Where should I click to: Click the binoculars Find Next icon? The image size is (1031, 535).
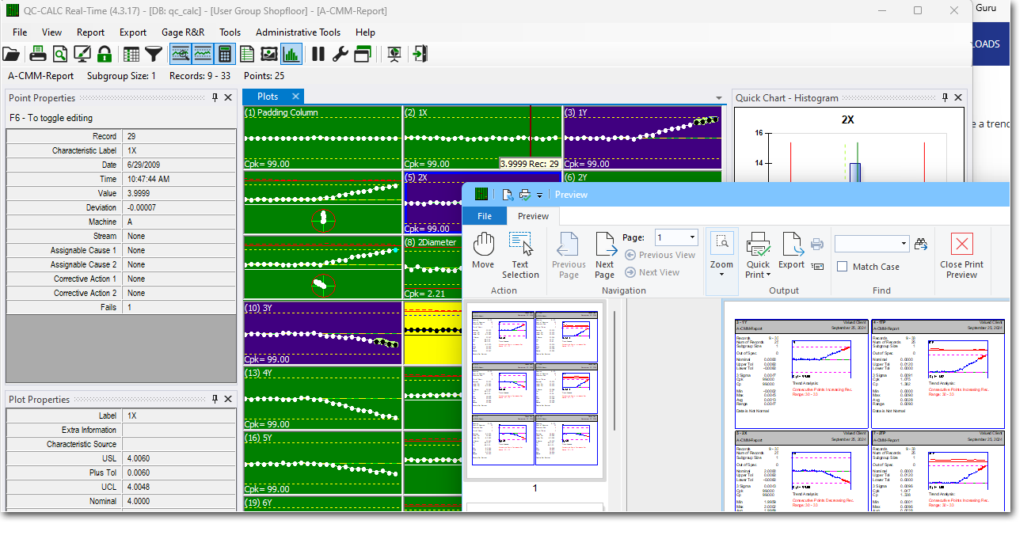click(921, 244)
